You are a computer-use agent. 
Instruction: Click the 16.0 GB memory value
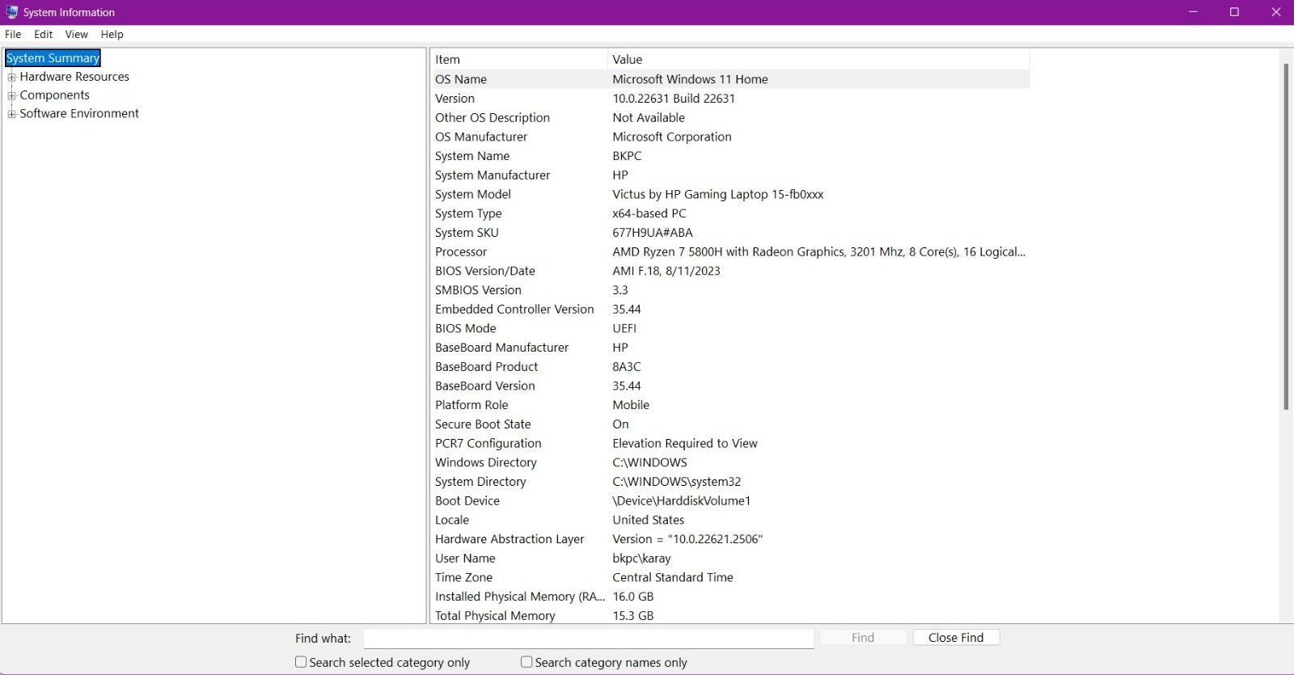click(632, 597)
